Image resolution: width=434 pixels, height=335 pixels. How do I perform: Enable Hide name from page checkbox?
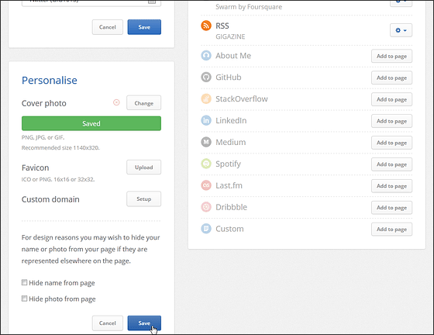(x=24, y=282)
